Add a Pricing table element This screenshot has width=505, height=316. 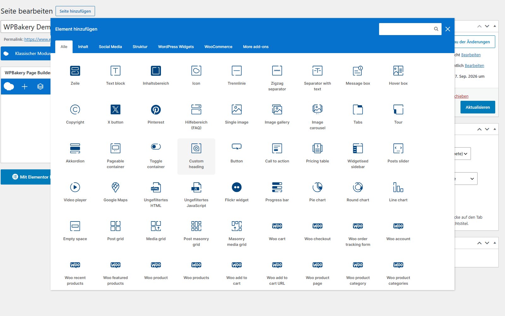[x=318, y=153]
